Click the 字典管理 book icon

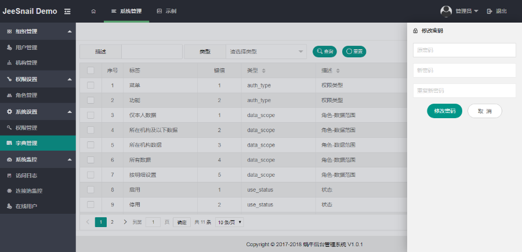[x=9, y=143]
